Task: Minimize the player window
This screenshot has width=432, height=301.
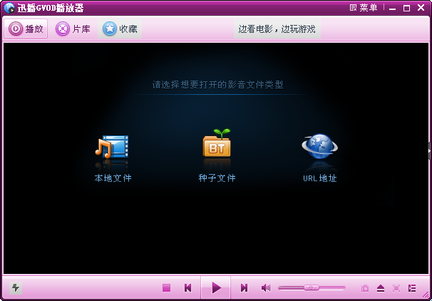Action: coord(392,8)
